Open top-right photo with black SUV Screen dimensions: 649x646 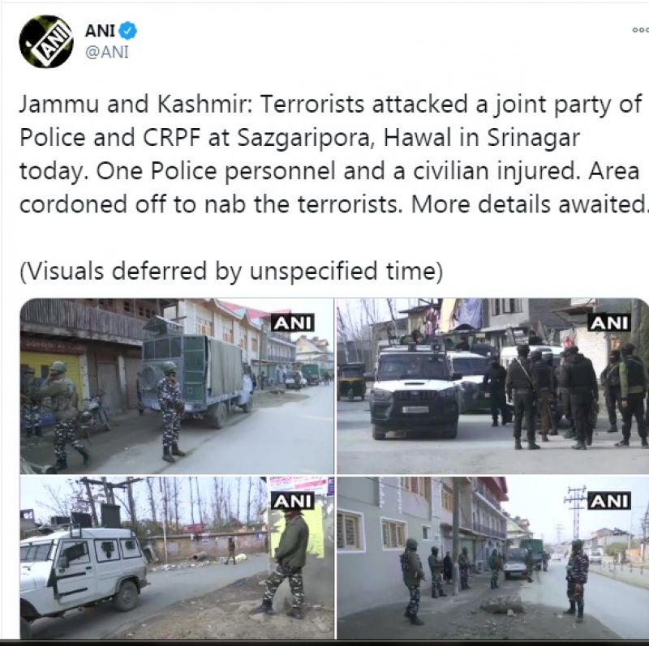pos(492,386)
